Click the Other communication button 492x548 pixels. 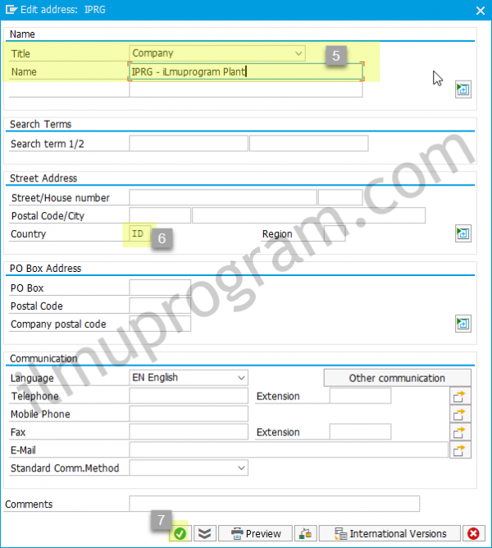click(x=397, y=378)
